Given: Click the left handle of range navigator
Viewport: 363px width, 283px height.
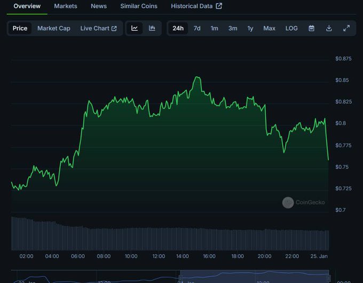Looking at the screenshot, I should 180,278.
